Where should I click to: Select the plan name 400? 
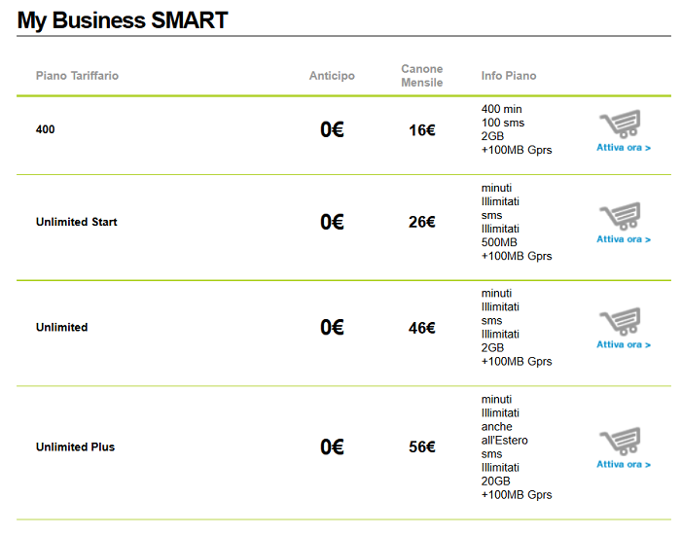tap(45, 129)
